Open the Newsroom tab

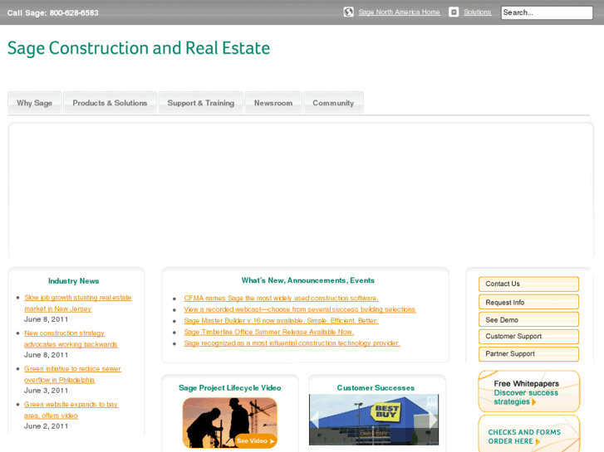pos(273,103)
